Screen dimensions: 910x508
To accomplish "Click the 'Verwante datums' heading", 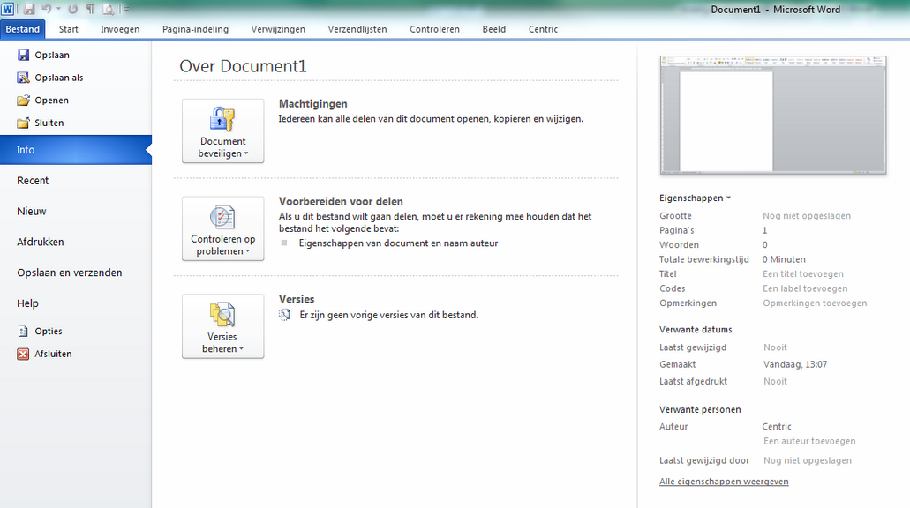I will (x=696, y=329).
